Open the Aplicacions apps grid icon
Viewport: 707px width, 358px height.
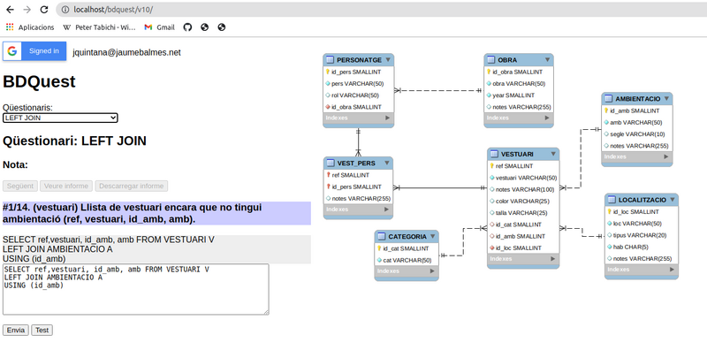(x=10, y=27)
